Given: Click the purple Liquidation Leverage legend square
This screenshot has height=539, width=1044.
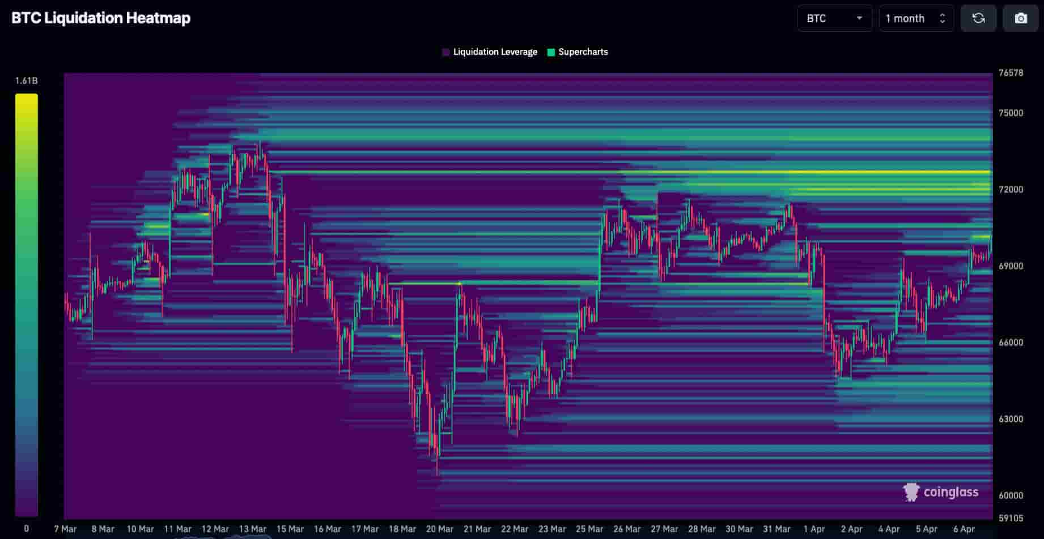Looking at the screenshot, I should [x=446, y=52].
